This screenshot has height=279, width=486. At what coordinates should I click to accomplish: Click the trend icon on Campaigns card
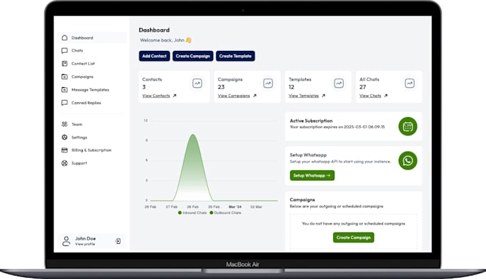(268, 83)
